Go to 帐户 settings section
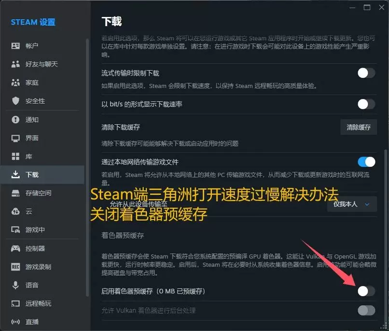Image resolution: width=389 pixels, height=331 pixels. pos(42,46)
